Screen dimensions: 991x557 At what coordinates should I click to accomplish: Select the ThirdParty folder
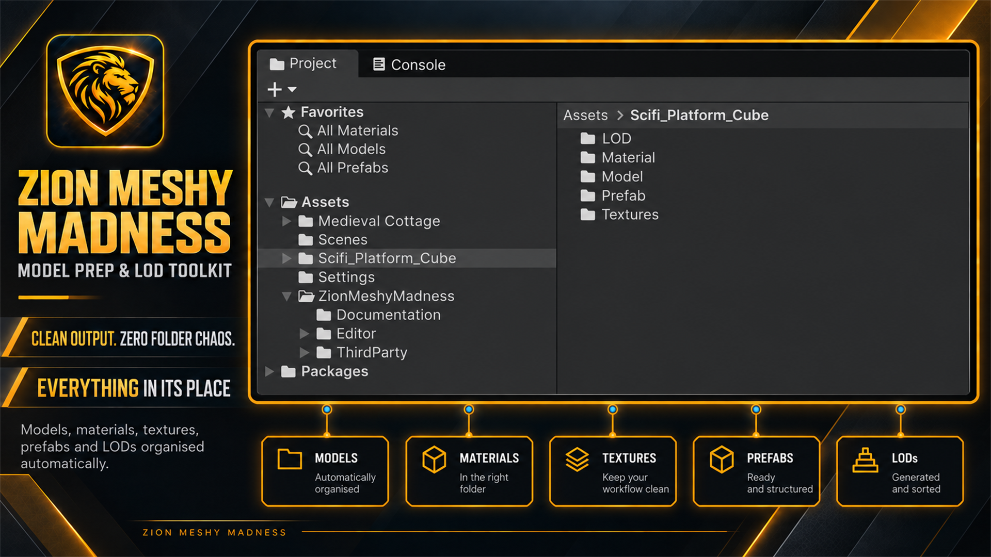[372, 353]
